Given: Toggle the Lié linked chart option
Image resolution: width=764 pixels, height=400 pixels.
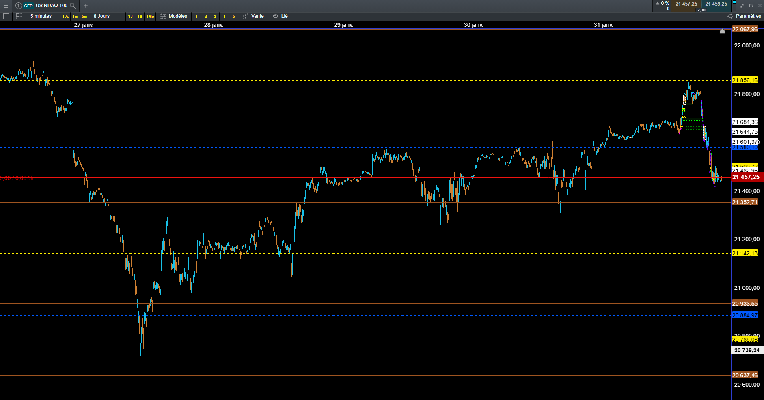Looking at the screenshot, I should click(281, 16).
